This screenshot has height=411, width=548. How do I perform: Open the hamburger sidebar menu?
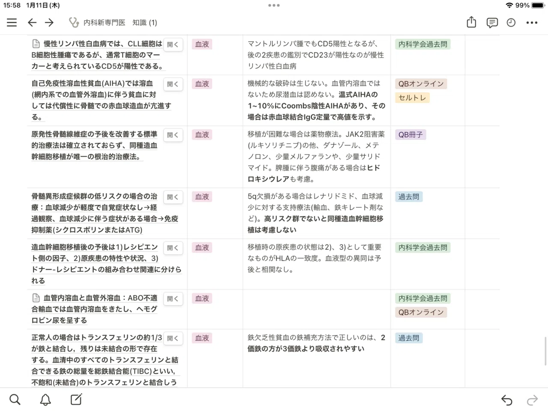[12, 23]
